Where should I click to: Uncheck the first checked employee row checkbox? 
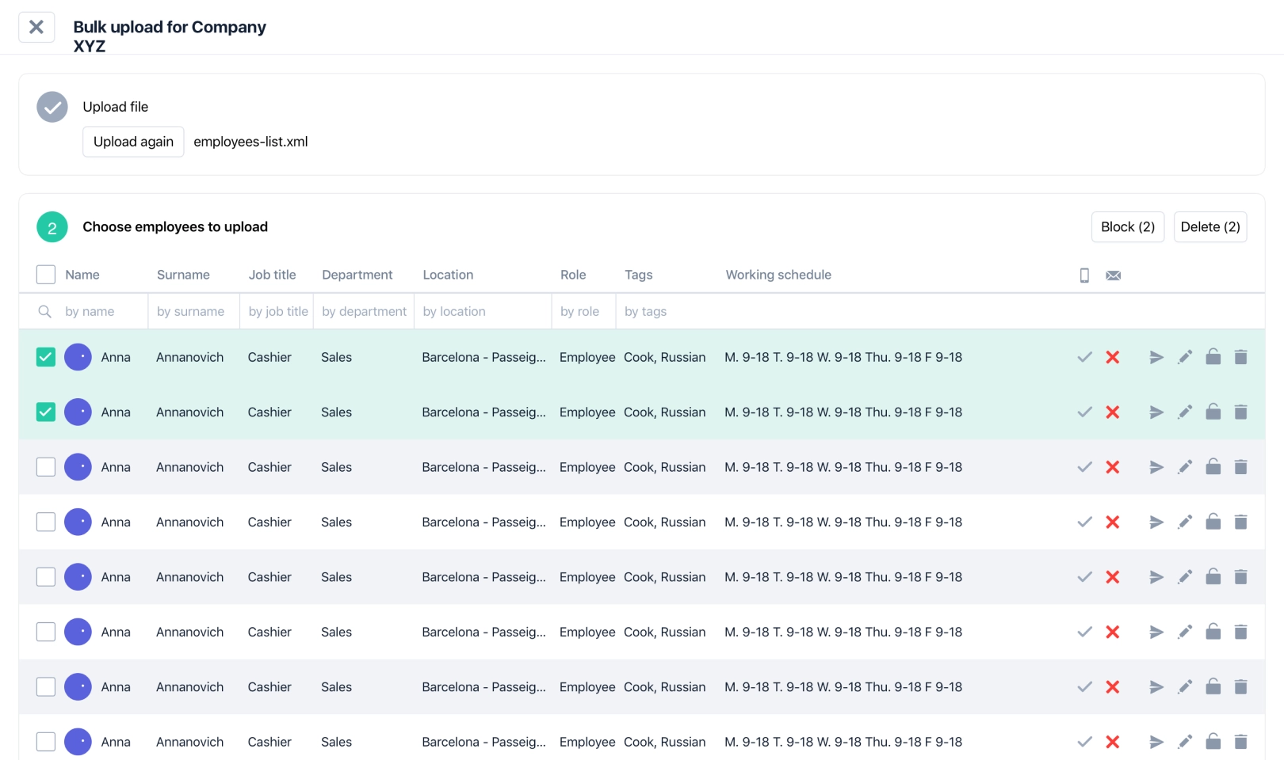(x=46, y=358)
